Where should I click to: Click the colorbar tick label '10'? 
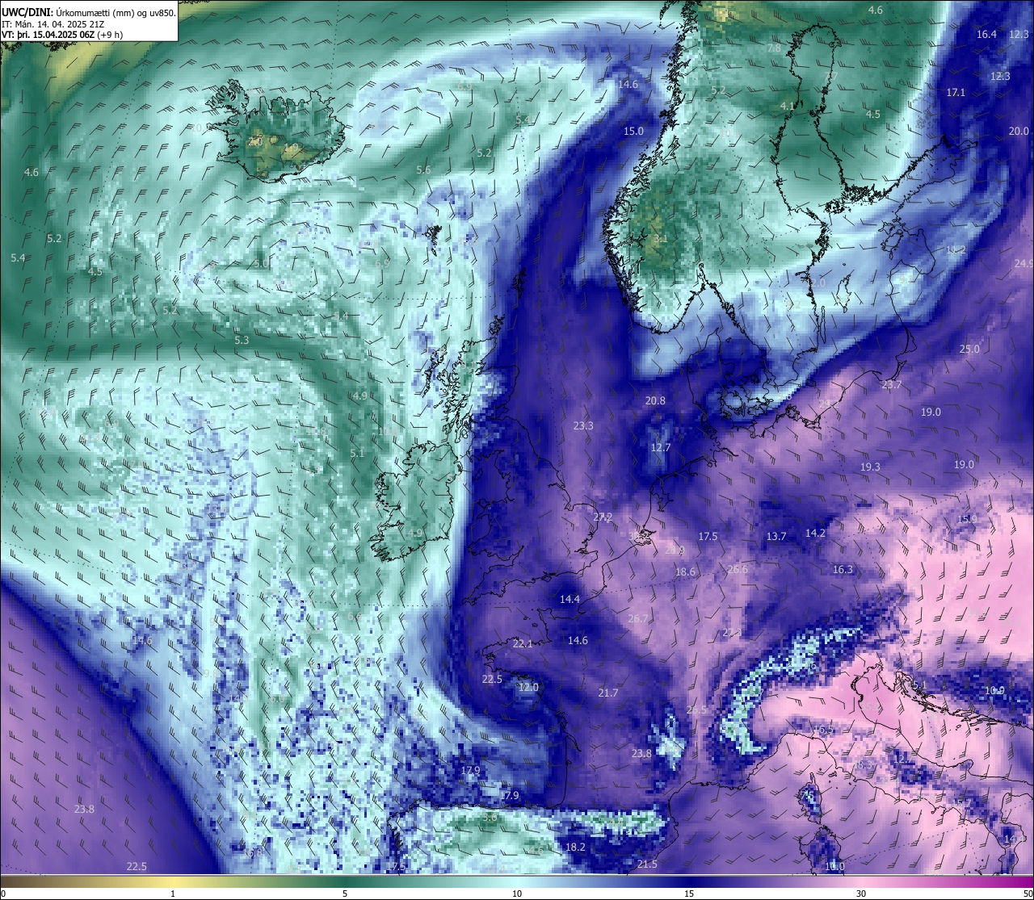(517, 894)
